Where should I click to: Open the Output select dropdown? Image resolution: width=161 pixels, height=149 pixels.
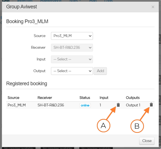coord(72,71)
